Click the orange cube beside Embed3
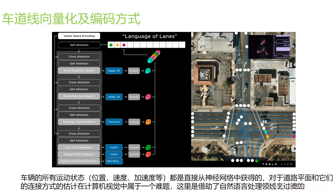334x195 pixels. (x=148, y=122)
